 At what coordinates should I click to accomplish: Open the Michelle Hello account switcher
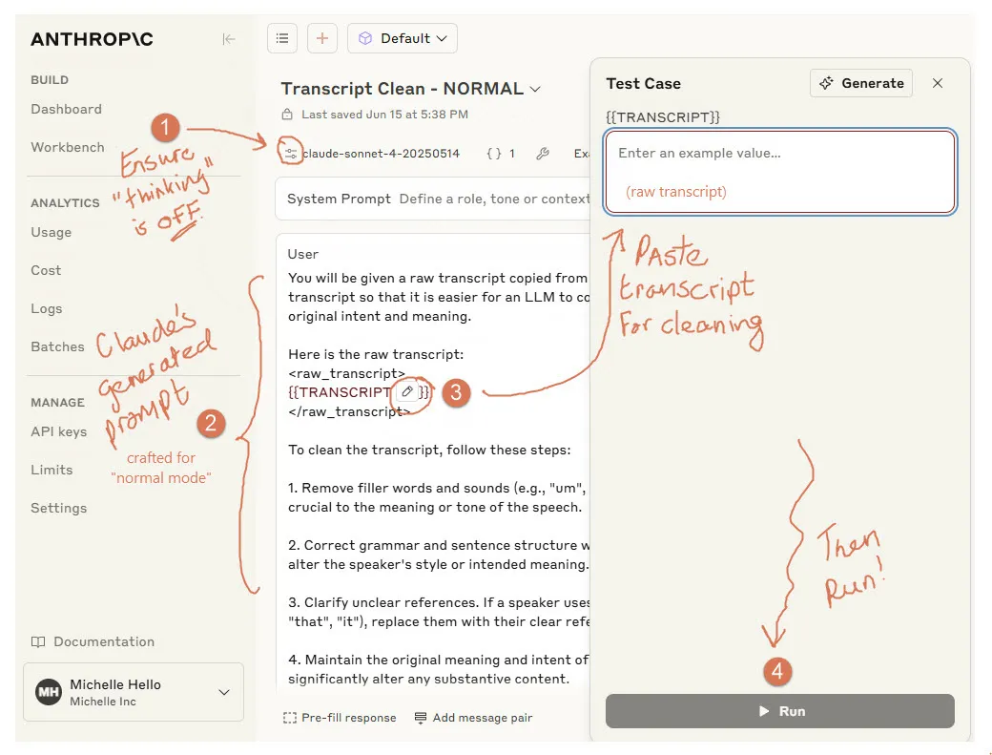point(134,692)
